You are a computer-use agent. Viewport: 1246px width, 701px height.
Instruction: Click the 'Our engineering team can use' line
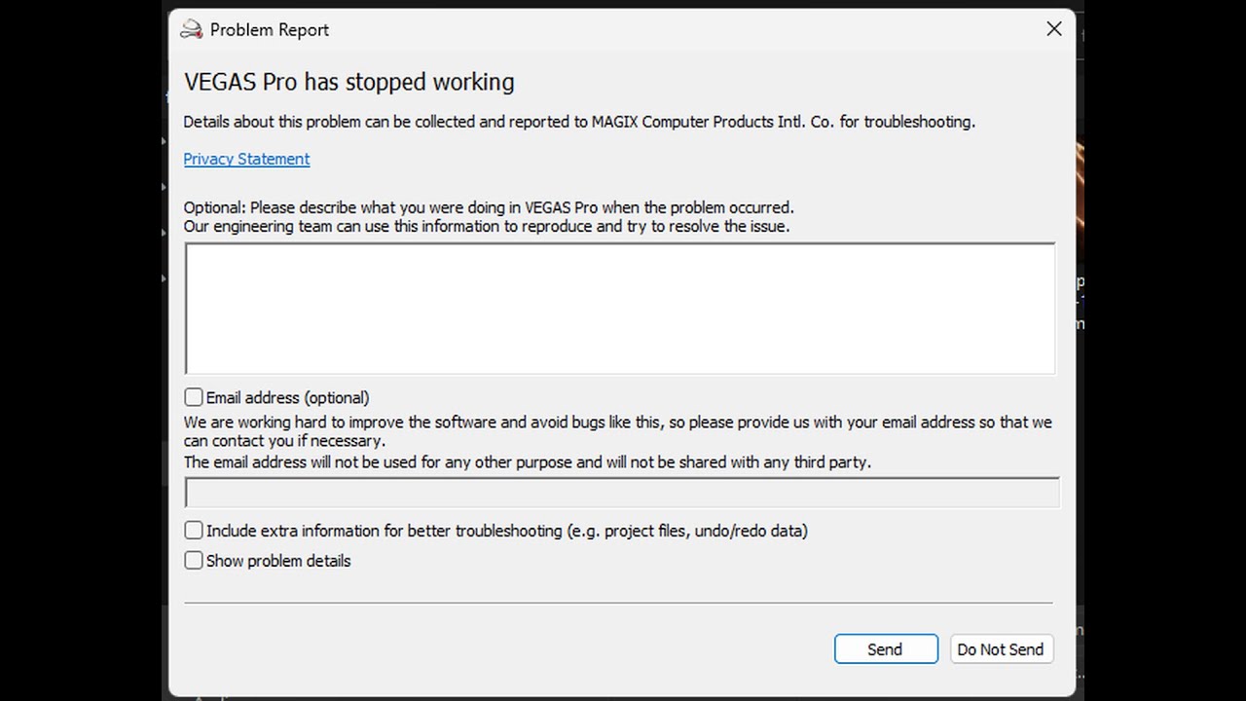point(487,226)
